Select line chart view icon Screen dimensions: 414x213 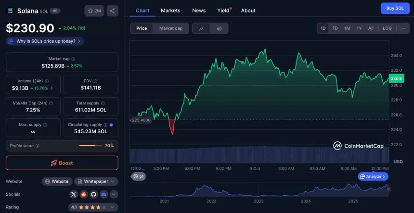(x=201, y=28)
